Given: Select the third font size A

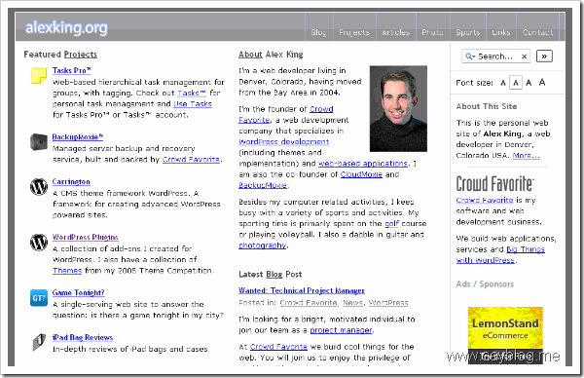Looking at the screenshot, I should [529, 83].
